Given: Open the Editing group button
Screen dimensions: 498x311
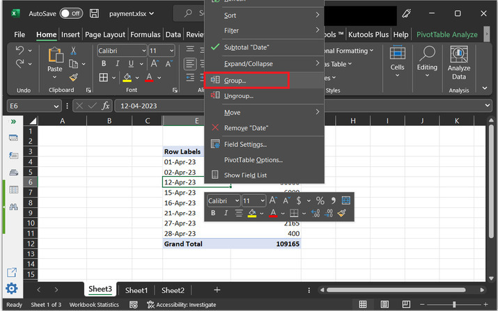Looking at the screenshot, I should coord(427,61).
